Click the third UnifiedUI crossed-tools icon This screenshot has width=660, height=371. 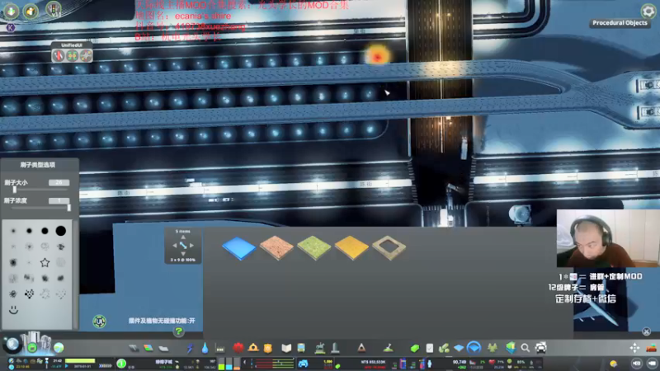point(86,55)
